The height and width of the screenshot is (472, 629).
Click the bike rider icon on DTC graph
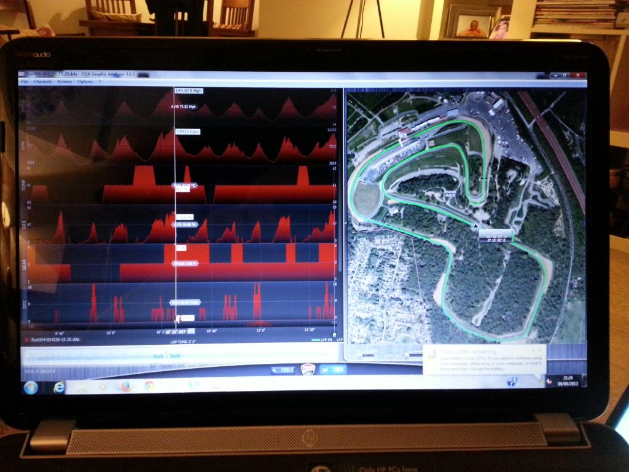tap(178, 319)
